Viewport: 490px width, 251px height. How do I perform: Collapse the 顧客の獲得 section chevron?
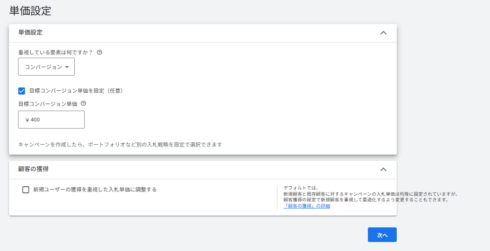click(x=383, y=169)
